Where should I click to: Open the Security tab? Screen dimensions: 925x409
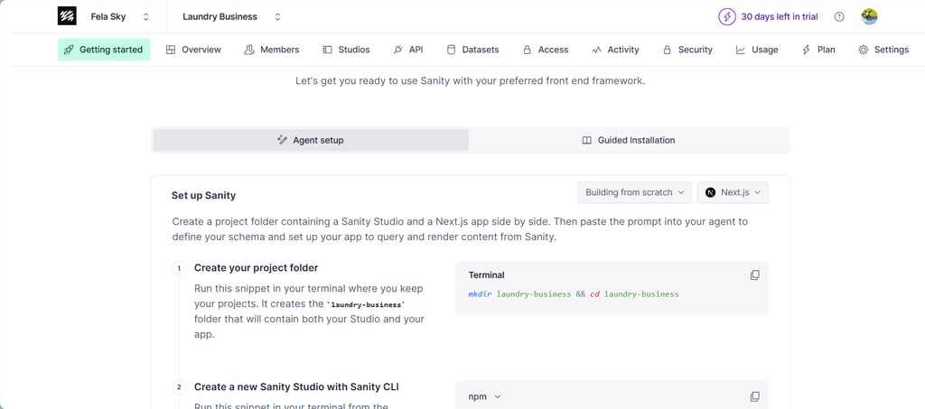coord(687,50)
